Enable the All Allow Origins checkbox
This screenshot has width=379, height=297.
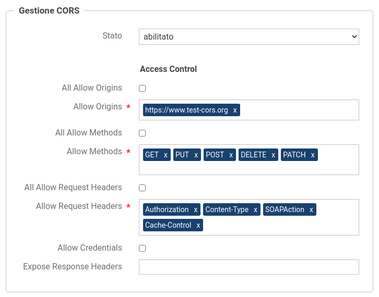tap(143, 88)
